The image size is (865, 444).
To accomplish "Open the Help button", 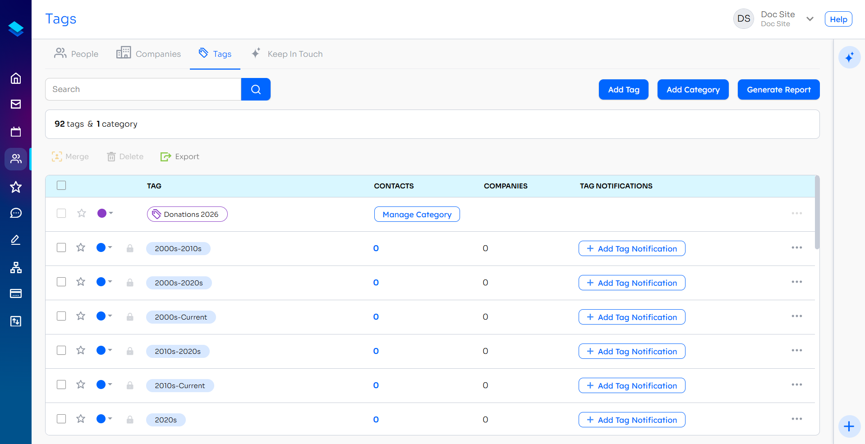I will coord(838,19).
